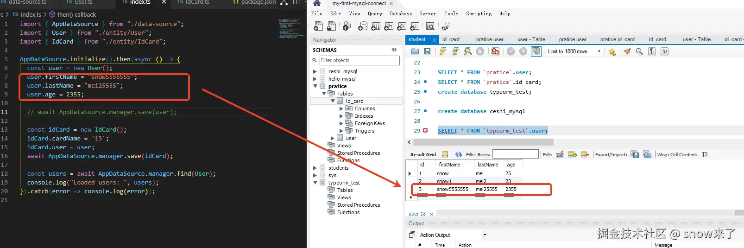Save snippet with the star icon
The width and height of the screenshot is (744, 248).
pyautogui.click(x=612, y=51)
